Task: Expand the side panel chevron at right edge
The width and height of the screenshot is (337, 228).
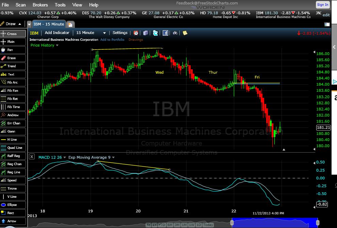Action: click(x=334, y=47)
